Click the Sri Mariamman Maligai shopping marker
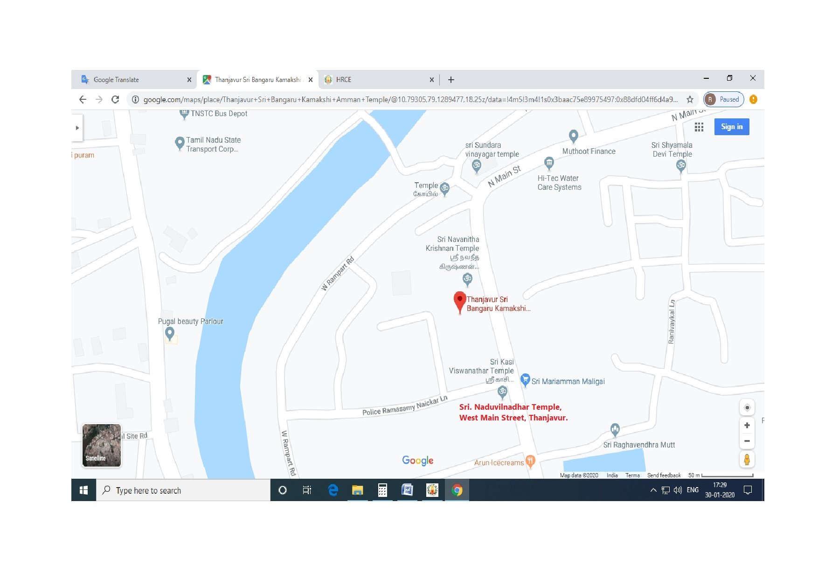This screenshot has height=578, width=818. 525,380
